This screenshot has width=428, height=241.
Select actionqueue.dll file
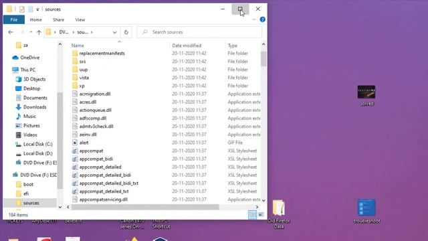pyautogui.click(x=95, y=110)
